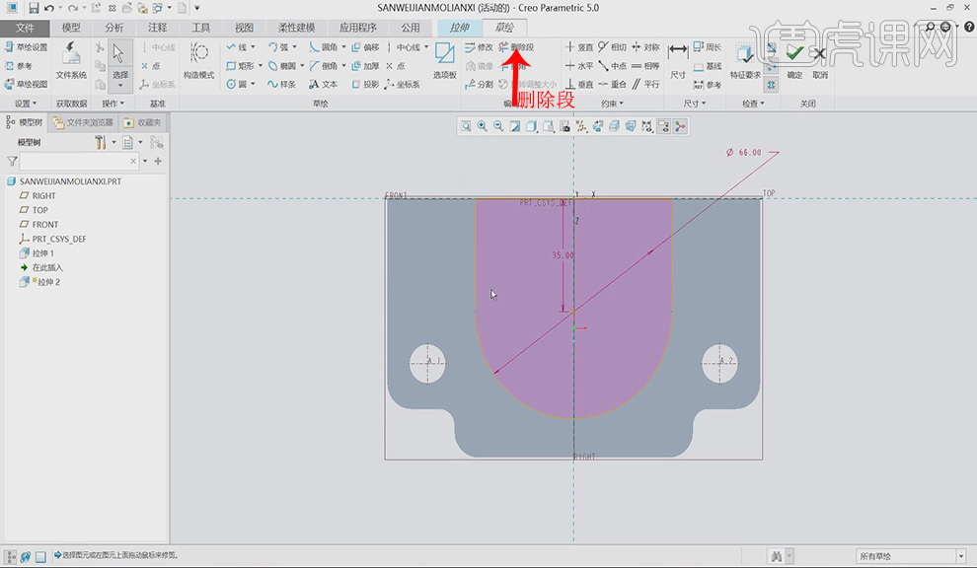Open the 所有草绘 selection filter dropdown
Screen dimensions: 977x568
(x=910, y=557)
